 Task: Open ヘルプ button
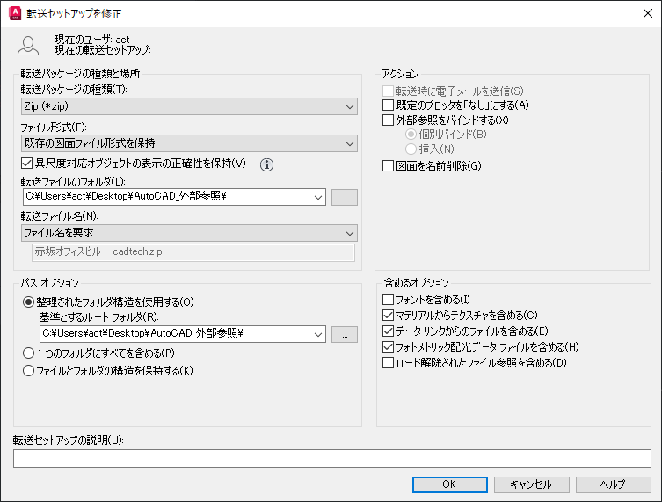pyautogui.click(x=613, y=484)
